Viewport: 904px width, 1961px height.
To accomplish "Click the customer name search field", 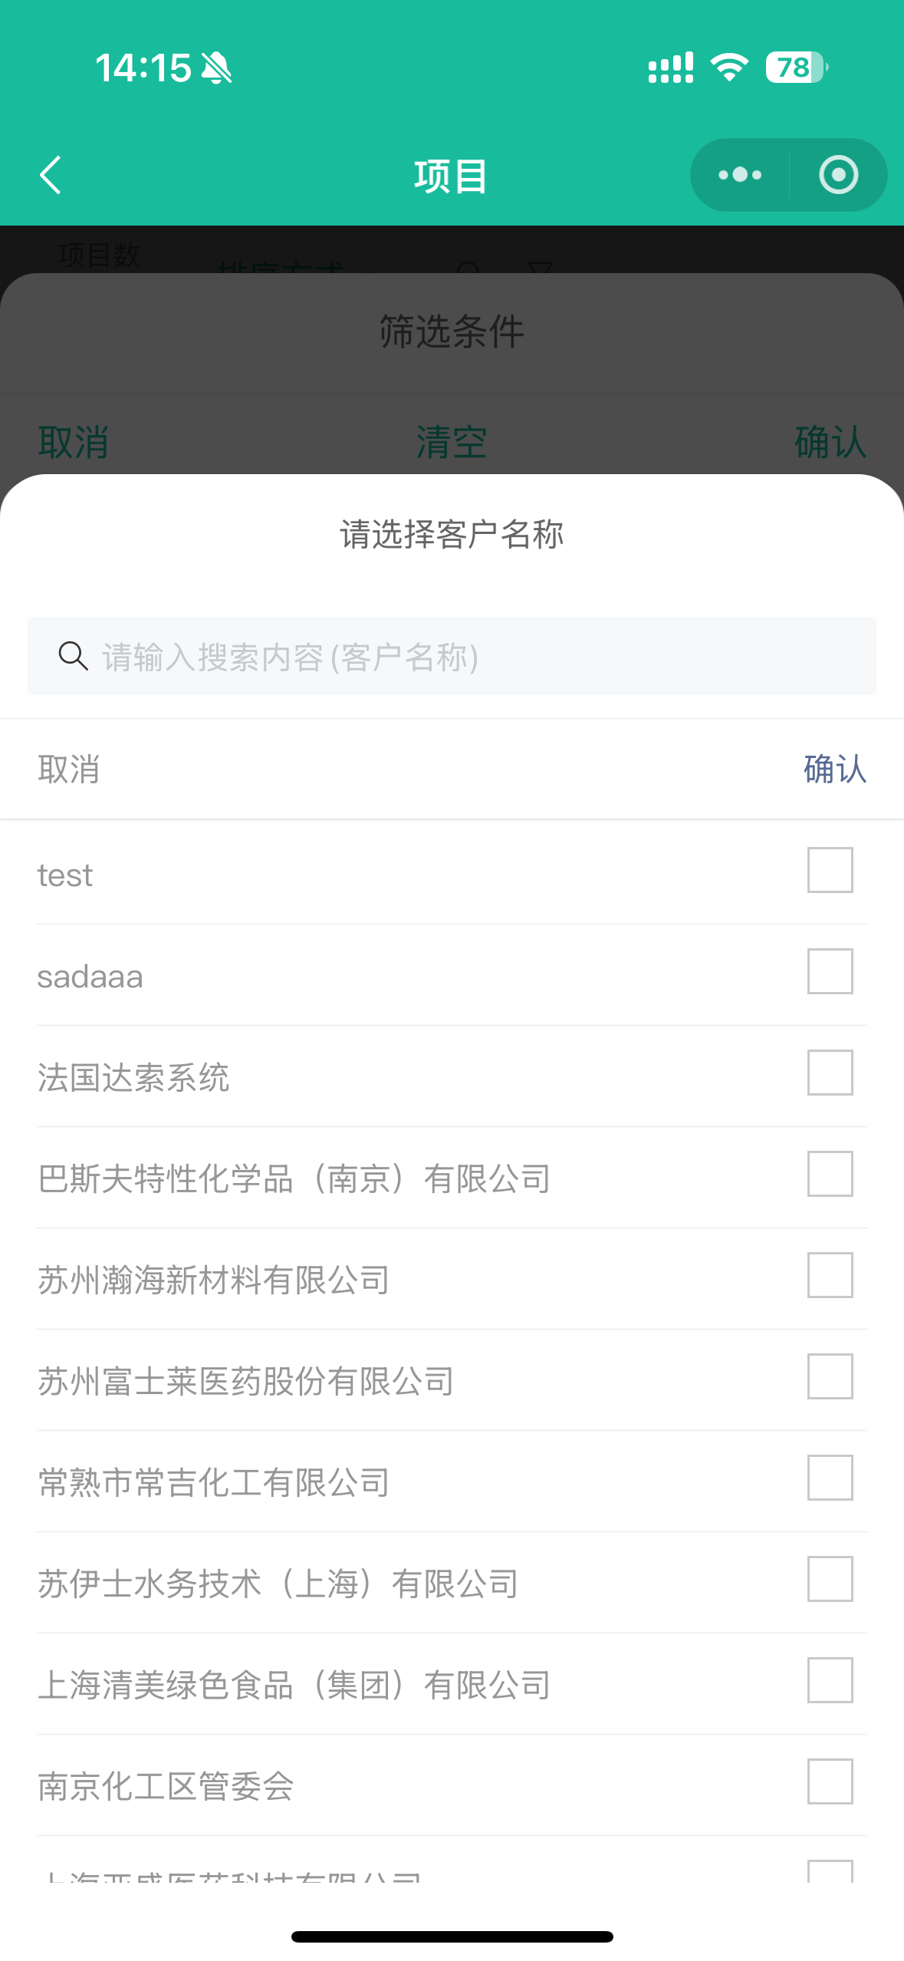I will click(x=475, y=657).
